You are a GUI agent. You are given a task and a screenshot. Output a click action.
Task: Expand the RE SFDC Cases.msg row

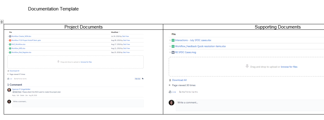pos(170,52)
